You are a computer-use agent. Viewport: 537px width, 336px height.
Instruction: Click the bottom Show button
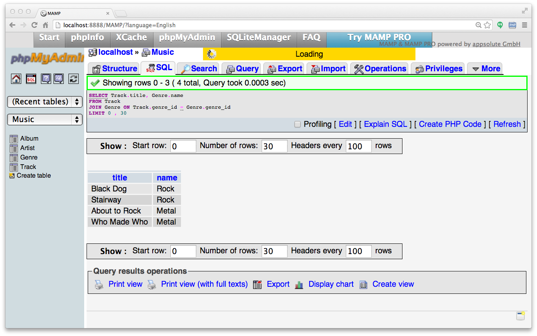coord(113,251)
